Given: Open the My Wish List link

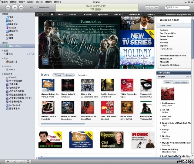Looking at the screenshot, I should [x=166, y=59].
